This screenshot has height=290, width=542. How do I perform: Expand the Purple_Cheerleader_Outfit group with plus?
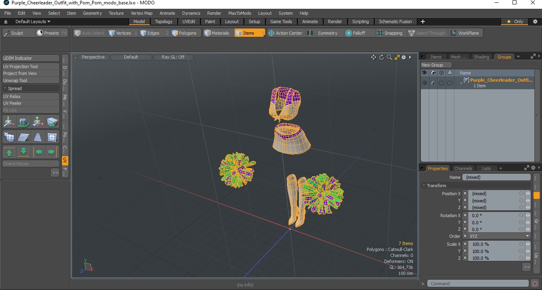461,83
